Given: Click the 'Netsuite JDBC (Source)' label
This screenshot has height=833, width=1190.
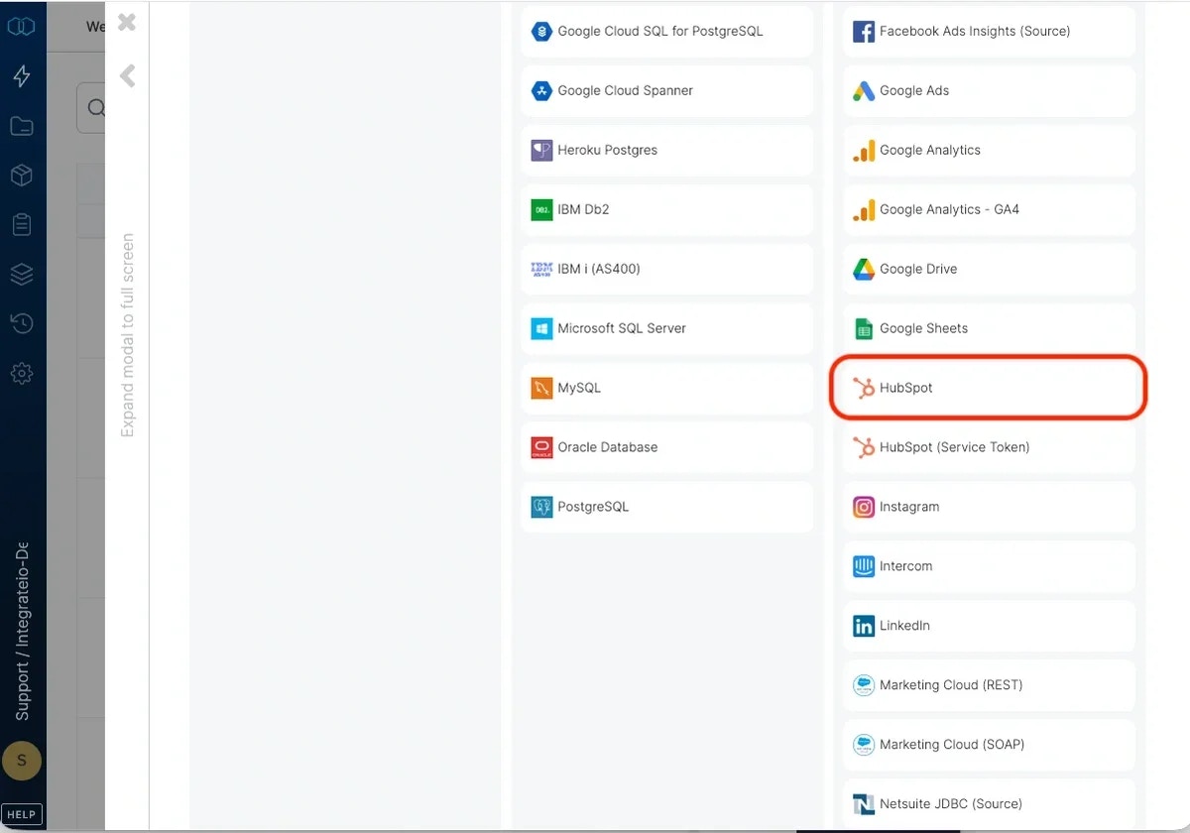Looking at the screenshot, I should click(951, 803).
